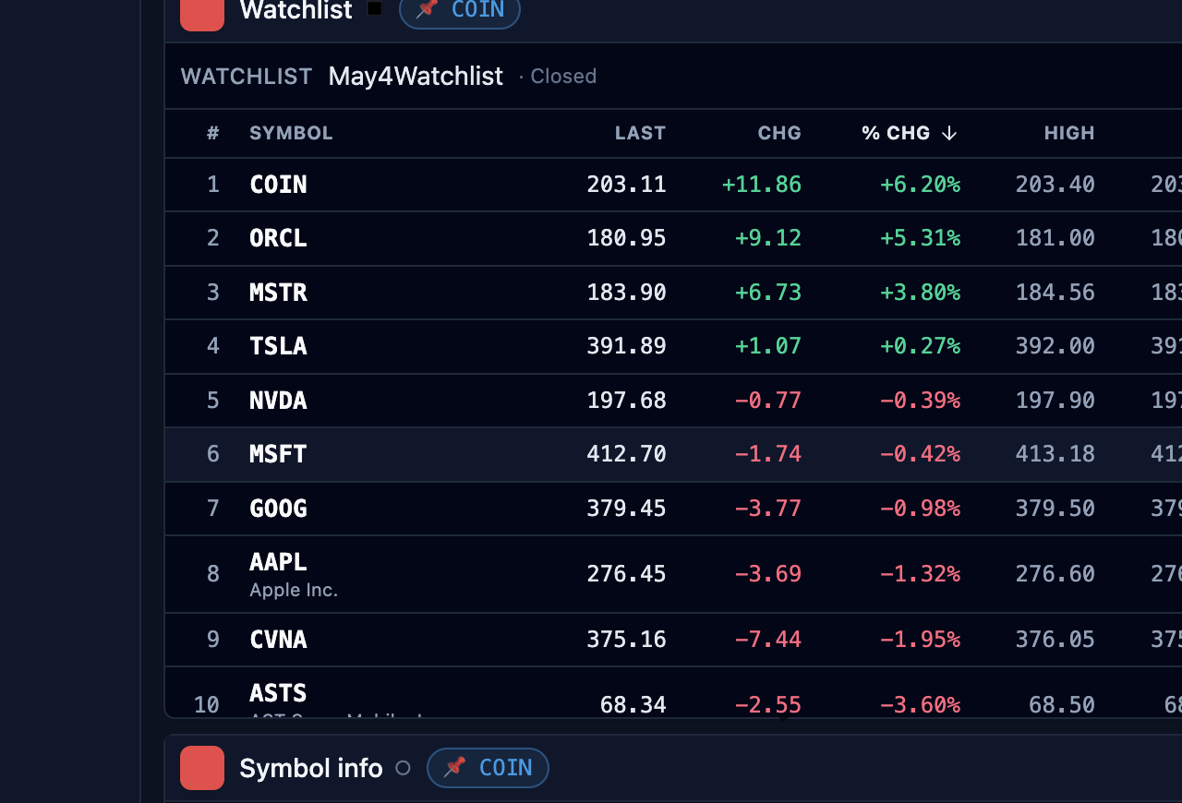Screen dimensions: 1182x803
Task: Click MSFT change value −1.74
Action: 768,454
